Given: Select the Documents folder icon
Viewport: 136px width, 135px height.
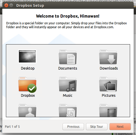Looking at the screenshot, I should tap(68, 57).
